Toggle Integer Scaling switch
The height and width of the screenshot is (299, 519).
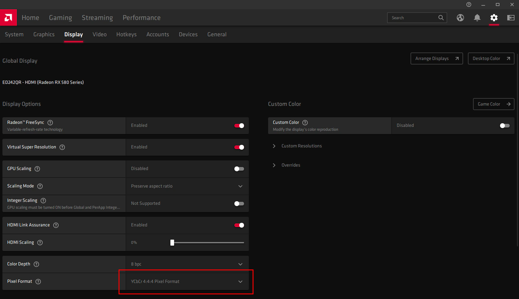239,204
